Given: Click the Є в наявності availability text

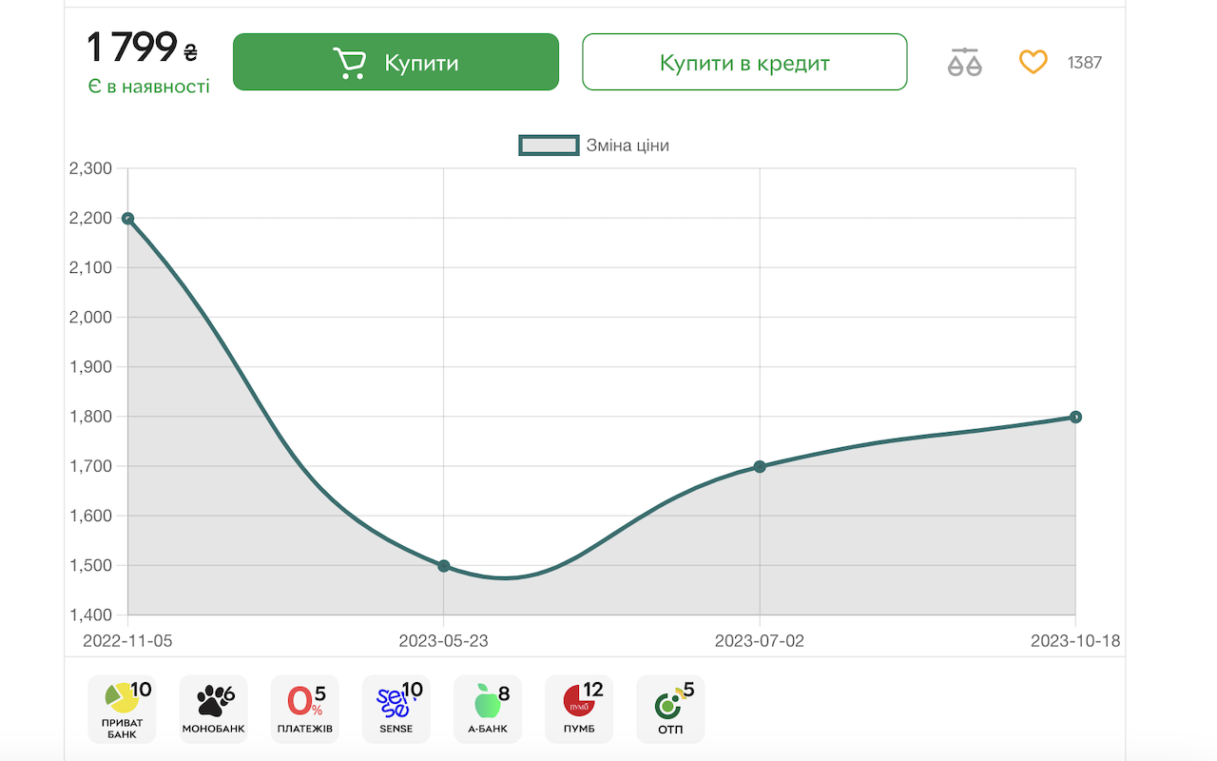Looking at the screenshot, I should point(149,87).
